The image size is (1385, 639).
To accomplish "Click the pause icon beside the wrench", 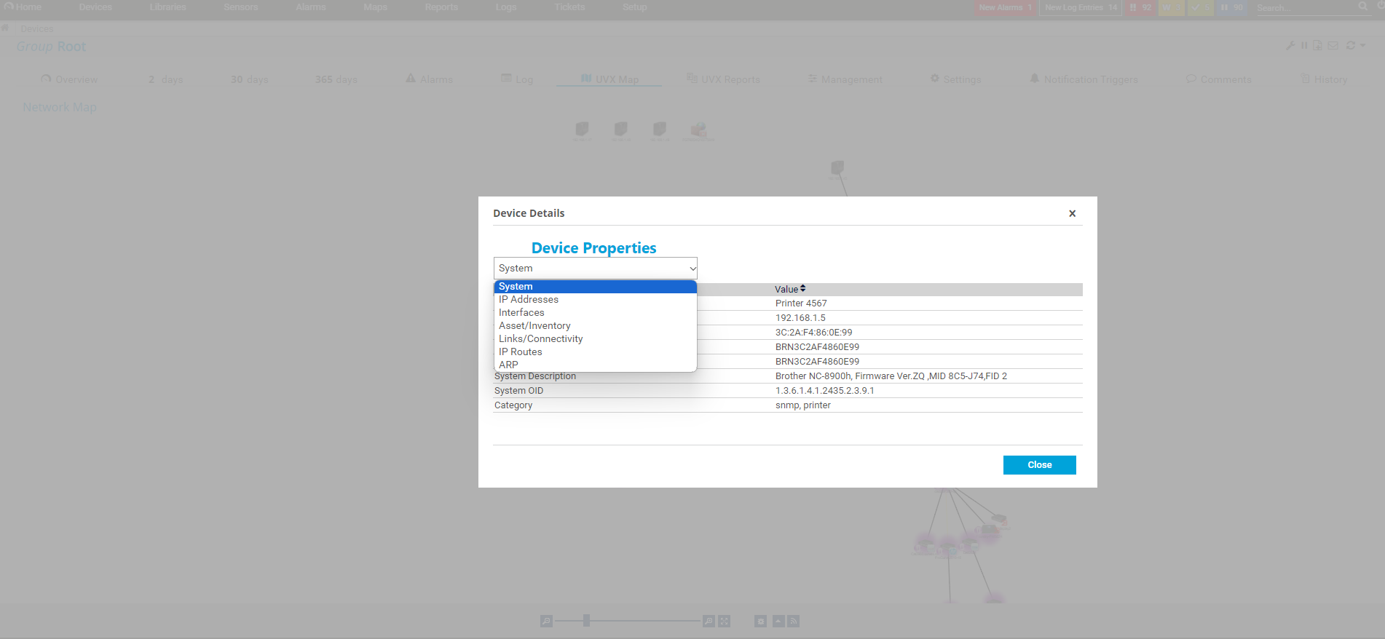I will click(1304, 45).
